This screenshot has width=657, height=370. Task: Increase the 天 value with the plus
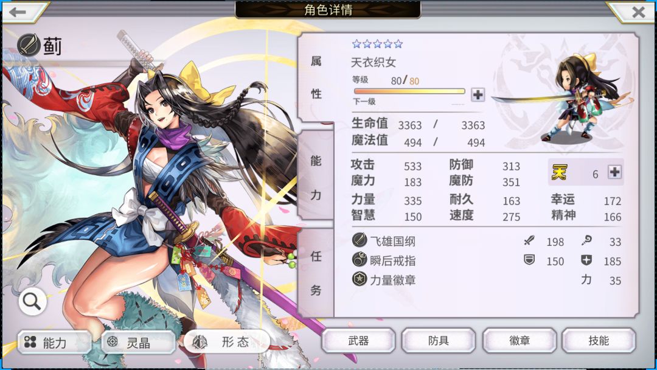click(x=614, y=172)
